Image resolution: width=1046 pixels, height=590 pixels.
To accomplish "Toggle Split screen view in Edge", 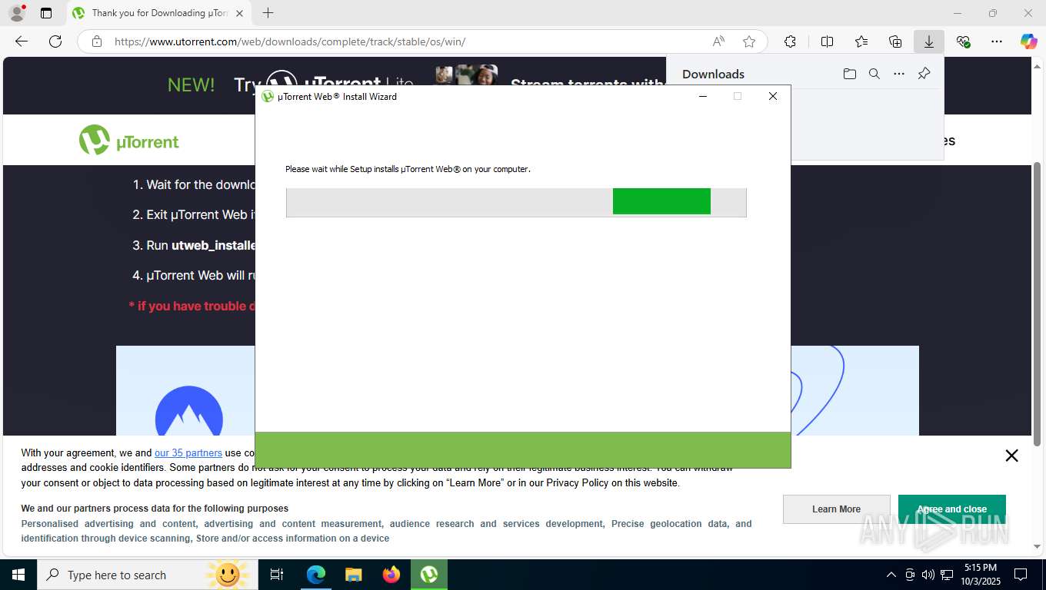I will tap(827, 41).
